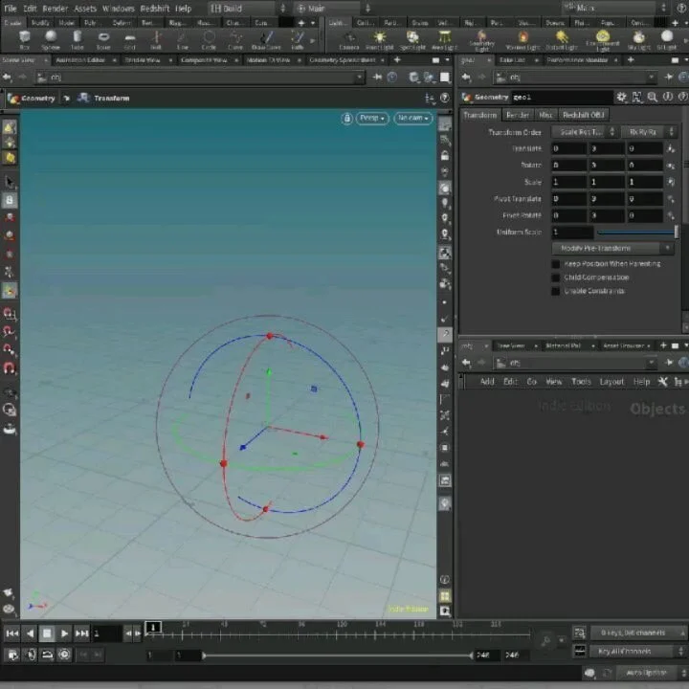Click the magnifier search icon in parameters

click(x=652, y=97)
